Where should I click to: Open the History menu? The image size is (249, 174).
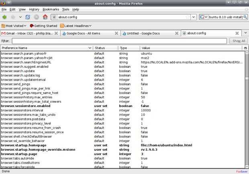point(34,9)
